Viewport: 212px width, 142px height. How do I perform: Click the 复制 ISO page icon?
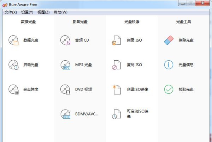(x=116, y=65)
